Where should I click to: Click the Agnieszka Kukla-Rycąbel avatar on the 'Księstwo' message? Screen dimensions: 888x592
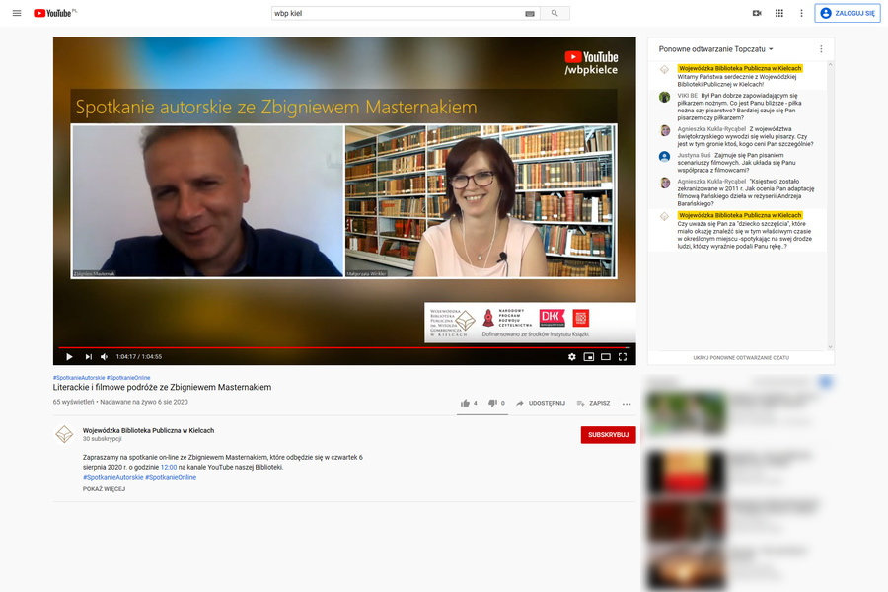pos(665,183)
